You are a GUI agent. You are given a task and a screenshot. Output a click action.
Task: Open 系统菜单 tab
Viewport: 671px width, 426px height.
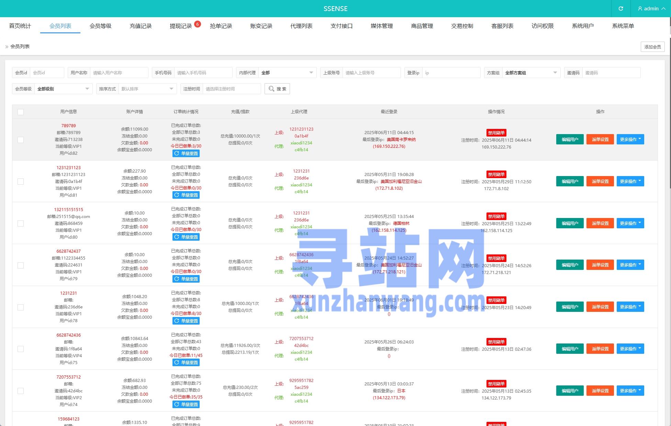[623, 26]
